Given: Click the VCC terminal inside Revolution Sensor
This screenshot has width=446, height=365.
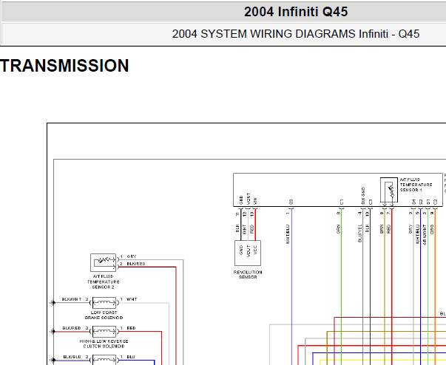Looking at the screenshot, I should click(255, 250).
